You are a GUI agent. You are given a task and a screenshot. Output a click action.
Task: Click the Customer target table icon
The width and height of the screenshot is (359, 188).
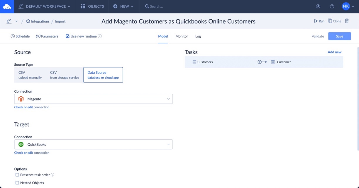(273, 62)
